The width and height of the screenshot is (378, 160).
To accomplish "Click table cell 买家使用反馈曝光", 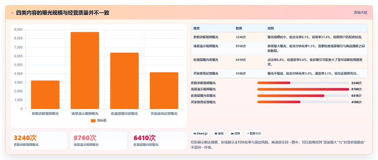I will [206, 74].
